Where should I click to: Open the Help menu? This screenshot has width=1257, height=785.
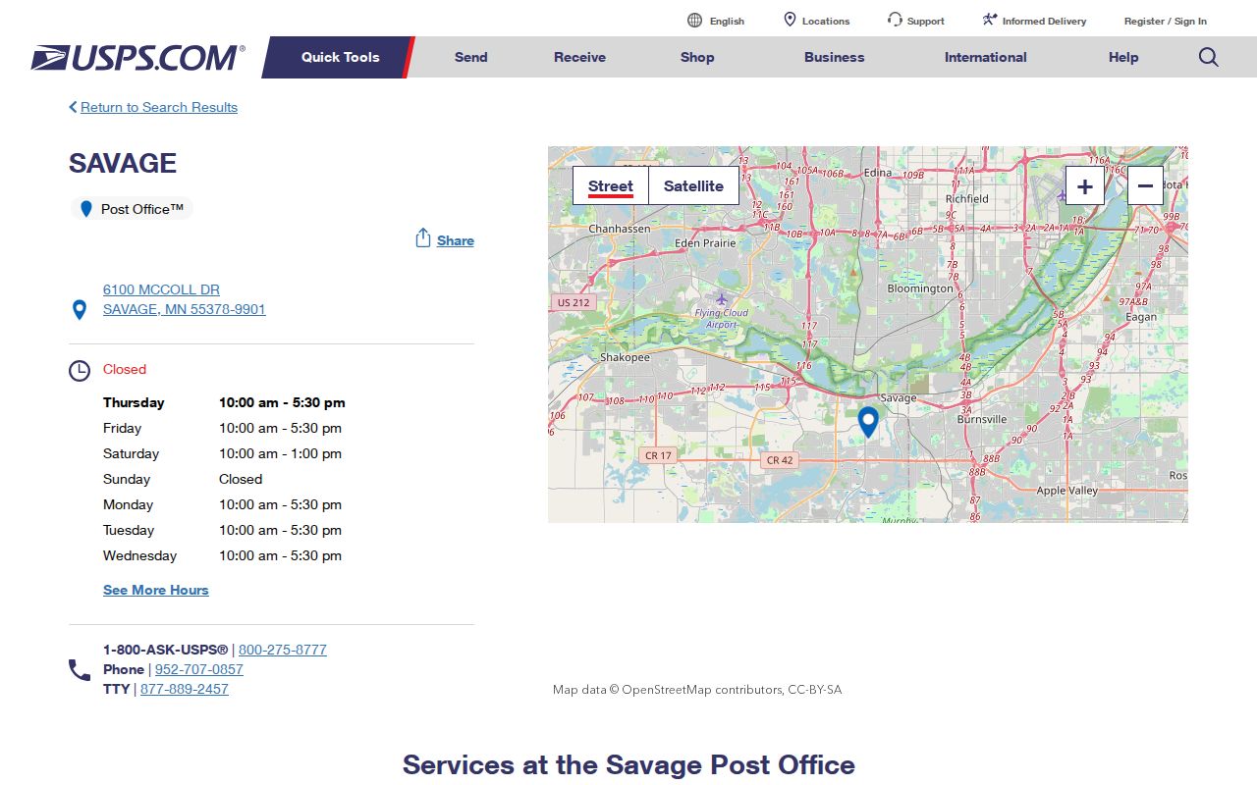(x=1123, y=57)
